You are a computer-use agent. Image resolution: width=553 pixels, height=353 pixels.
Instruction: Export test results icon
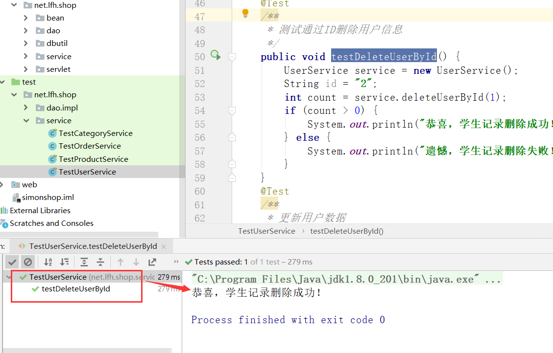152,262
